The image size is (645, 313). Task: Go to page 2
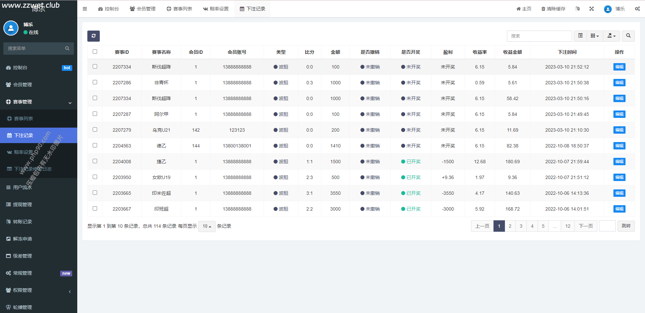(510, 226)
